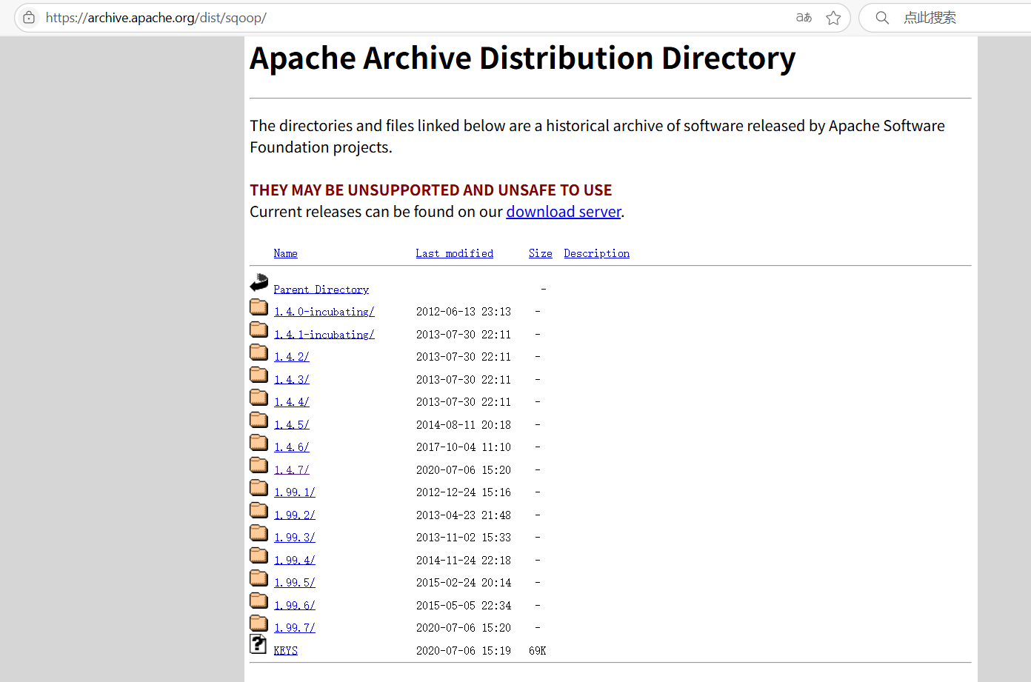Open the 1.99.7/ directory link

coord(294,628)
